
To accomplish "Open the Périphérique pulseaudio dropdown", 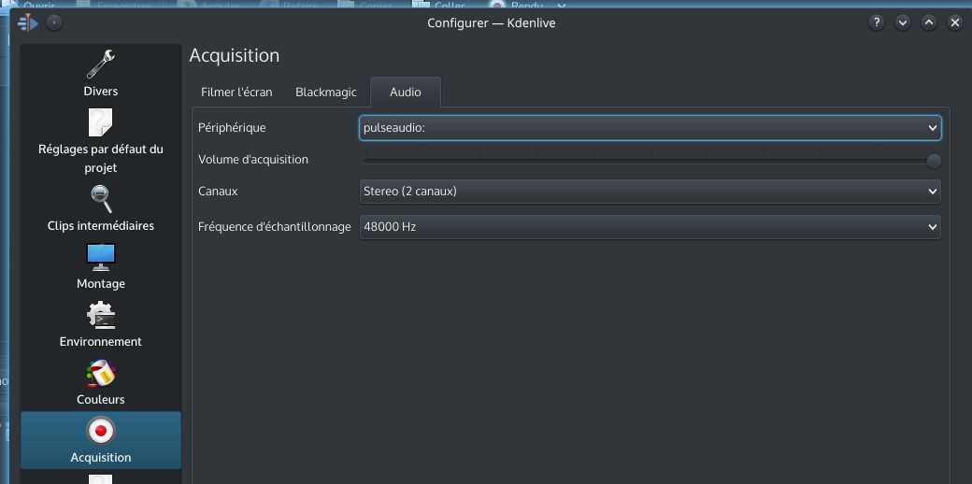I will pyautogui.click(x=650, y=128).
